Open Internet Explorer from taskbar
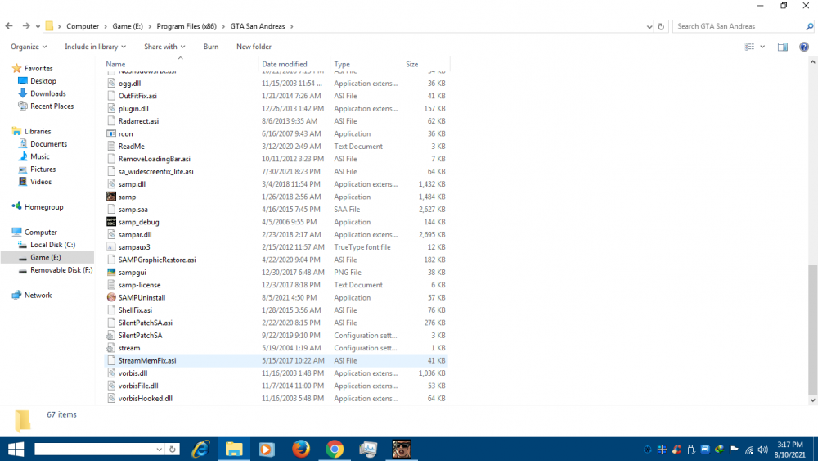This screenshot has height=461, width=818. [x=200, y=449]
